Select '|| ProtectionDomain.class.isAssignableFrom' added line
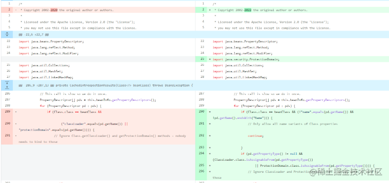This screenshot has width=389, height=183. coord(314,165)
